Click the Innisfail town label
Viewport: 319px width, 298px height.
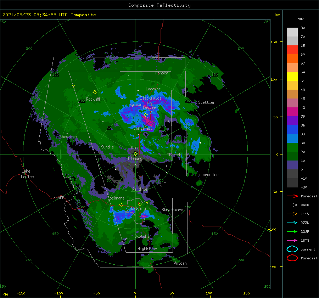[x=143, y=128]
